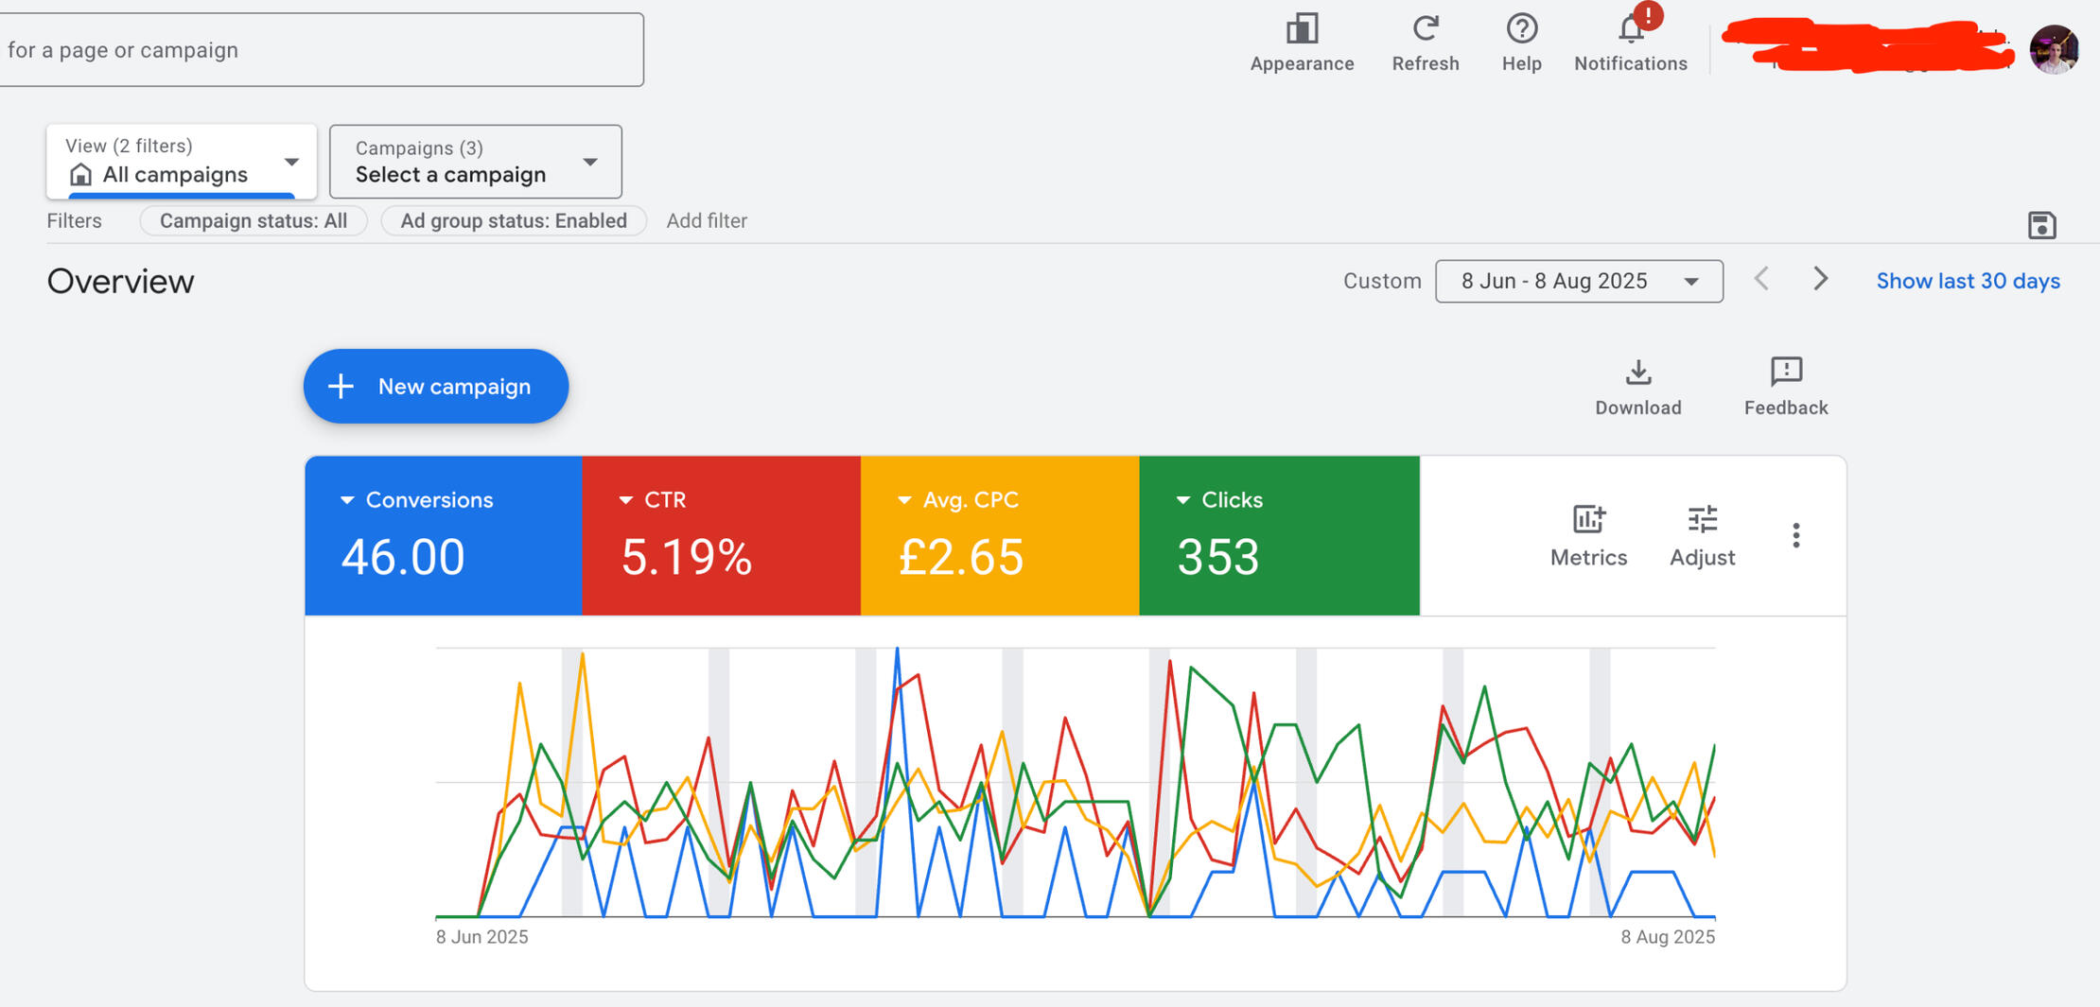Viewport: 2100px width, 1007px height.
Task: Open the chart's three-dot menu
Action: [x=1795, y=535]
